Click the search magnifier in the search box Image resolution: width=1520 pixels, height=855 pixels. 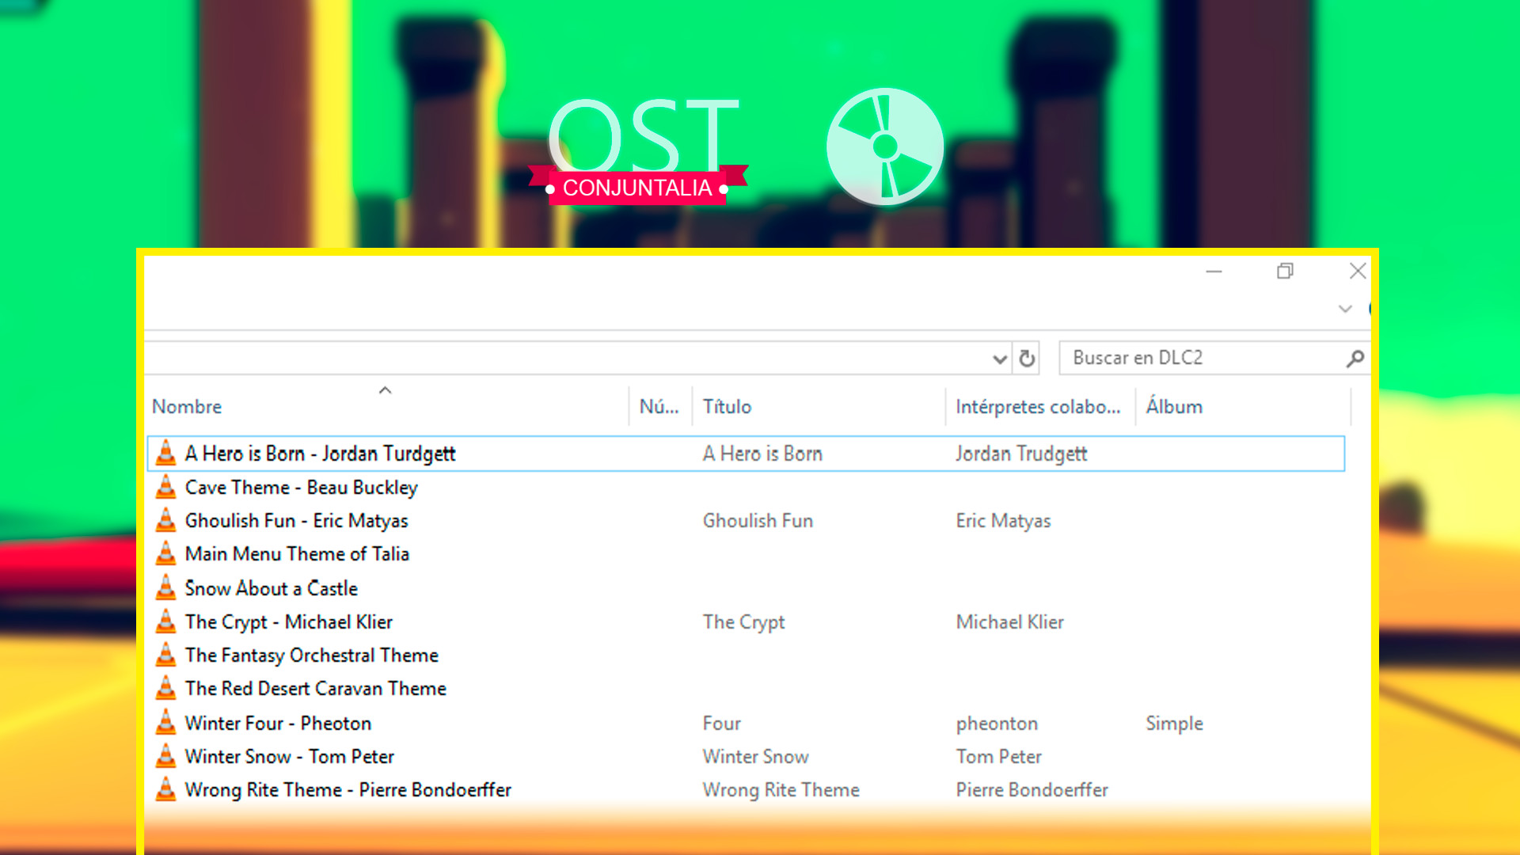point(1355,358)
